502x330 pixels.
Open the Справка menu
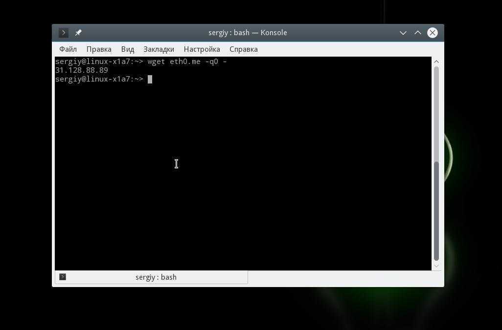pos(243,49)
